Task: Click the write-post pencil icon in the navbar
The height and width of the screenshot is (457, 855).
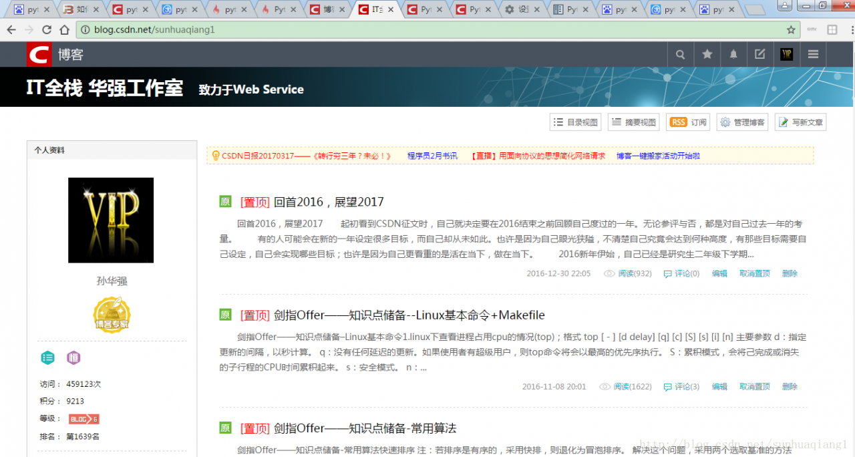Action: (760, 54)
